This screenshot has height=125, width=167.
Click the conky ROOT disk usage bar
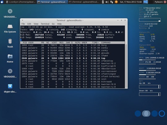[147, 70]
